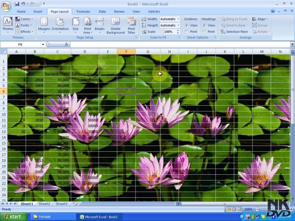Select row 6 header
295x221 pixels.
pos(4,91)
